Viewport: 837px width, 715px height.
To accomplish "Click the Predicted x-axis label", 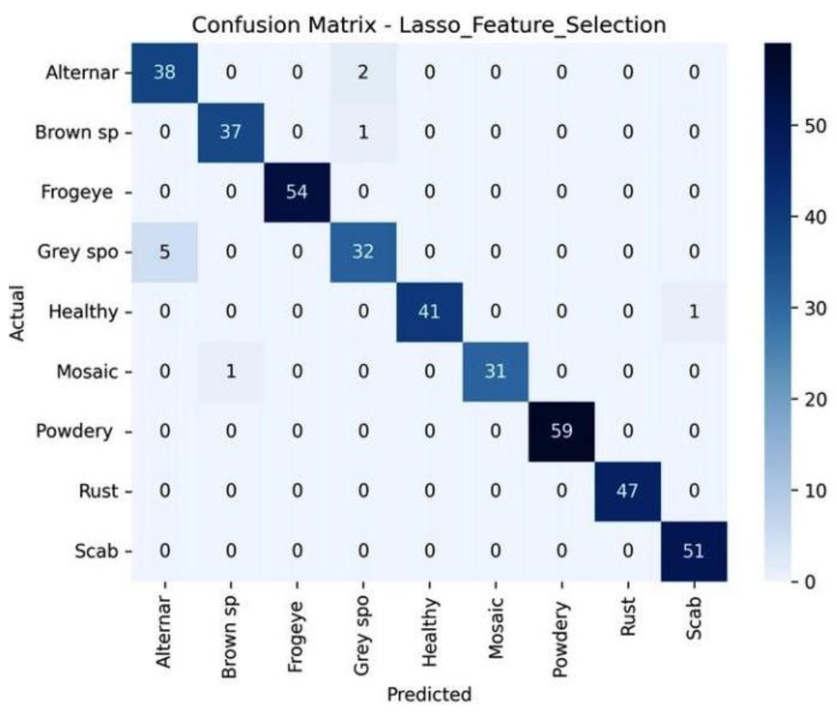I will [x=429, y=694].
